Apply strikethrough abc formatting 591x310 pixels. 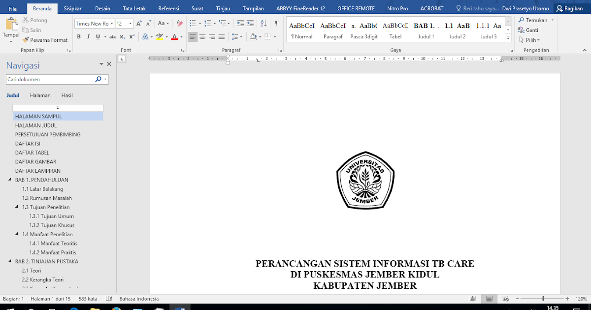tap(113, 37)
